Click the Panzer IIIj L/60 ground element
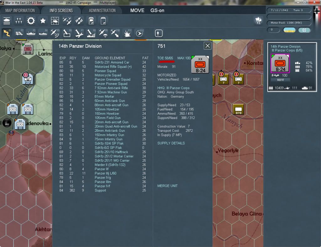 [x=105, y=173]
